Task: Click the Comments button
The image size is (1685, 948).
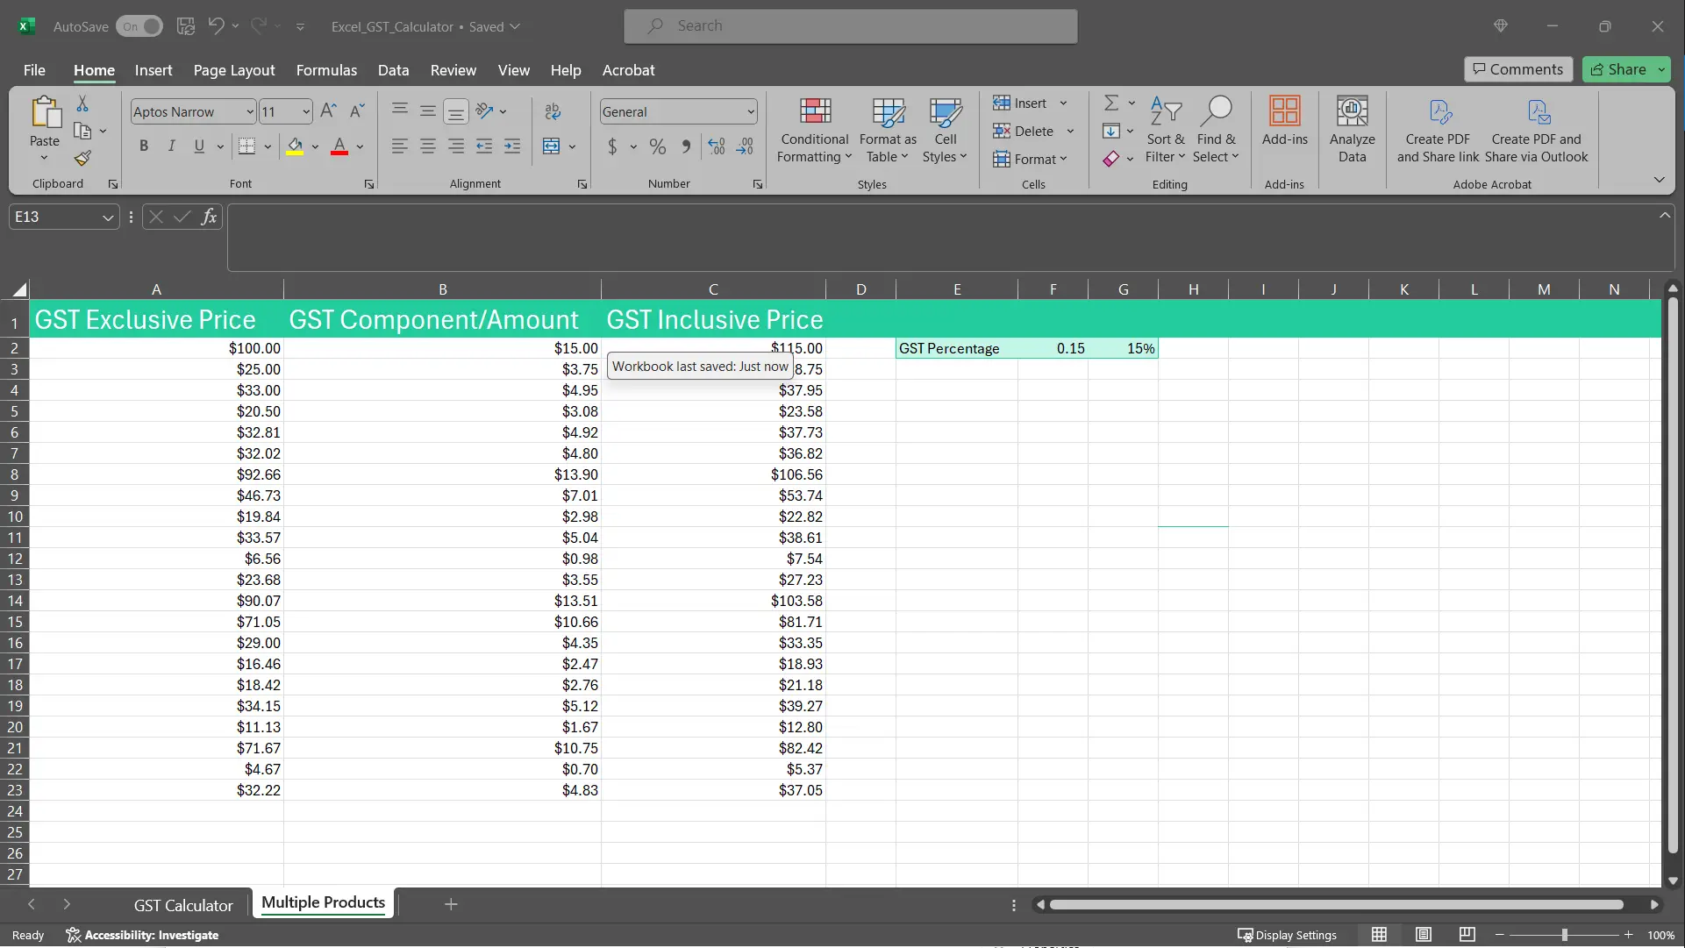Action: click(x=1518, y=69)
